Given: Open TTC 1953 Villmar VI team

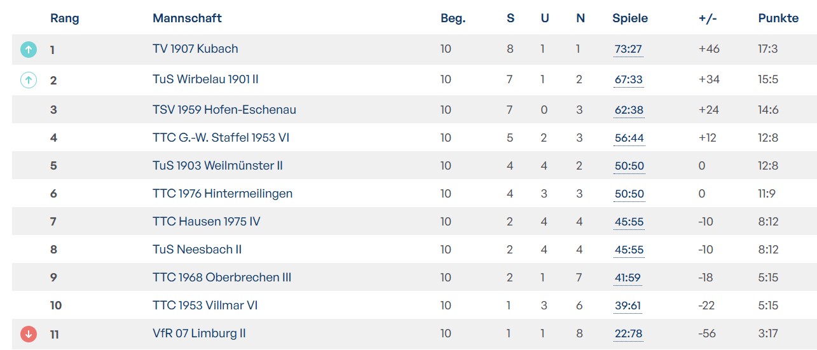Looking at the screenshot, I should (205, 306).
